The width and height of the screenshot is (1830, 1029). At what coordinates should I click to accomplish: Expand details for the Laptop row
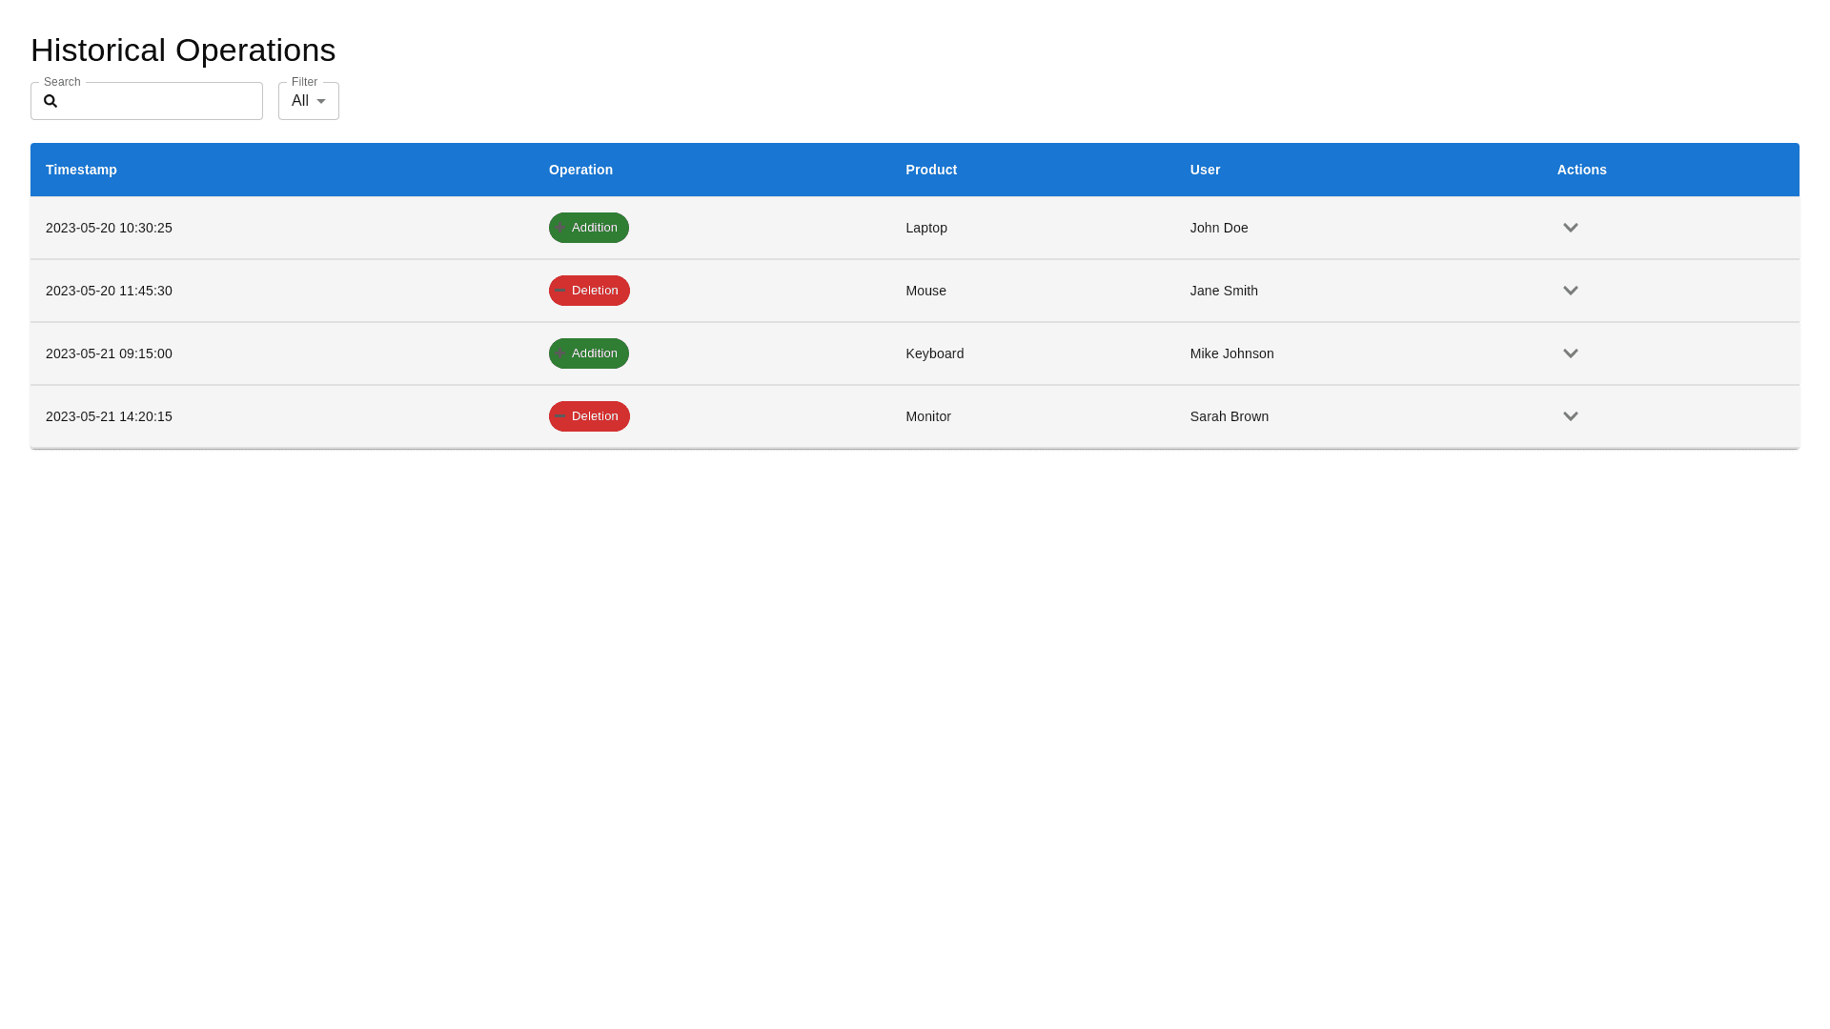[x=1570, y=228]
